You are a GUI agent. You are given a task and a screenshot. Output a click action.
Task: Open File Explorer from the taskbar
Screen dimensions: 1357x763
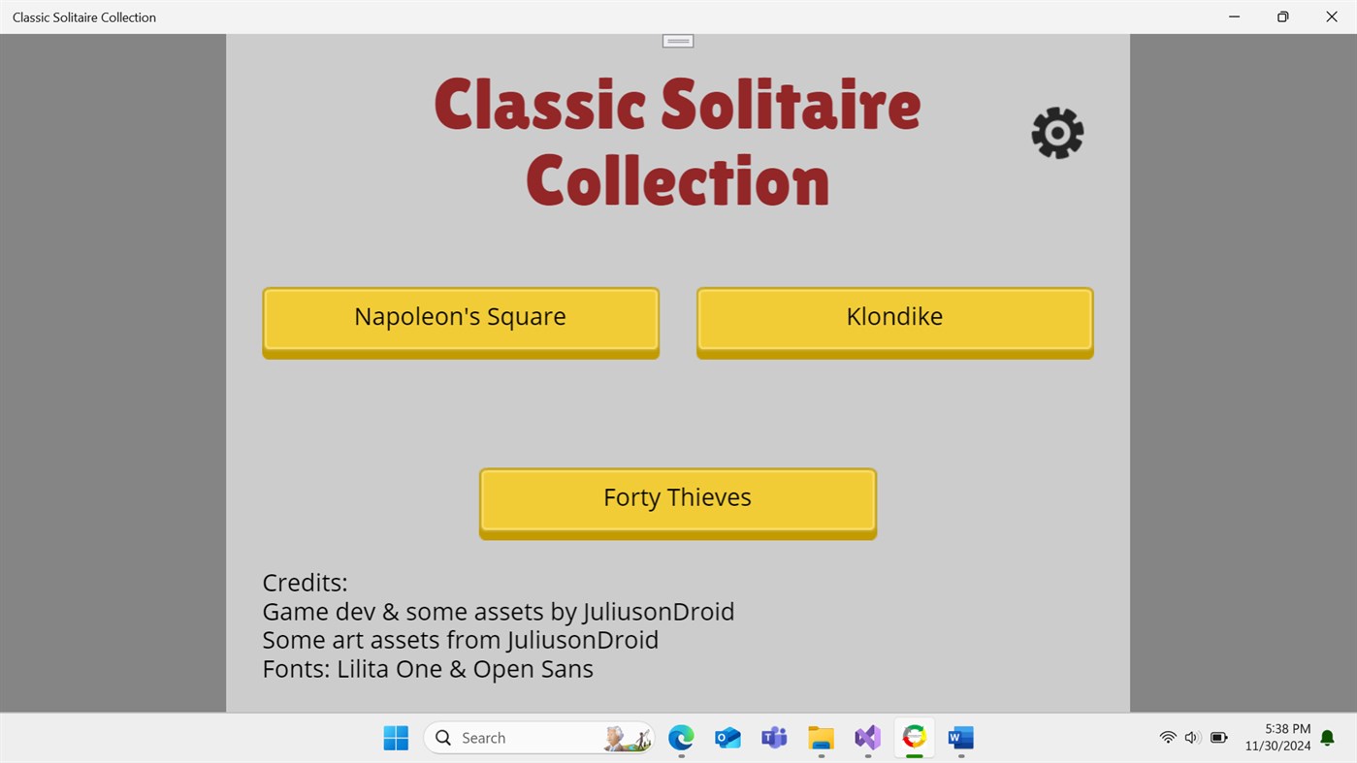[x=820, y=737]
